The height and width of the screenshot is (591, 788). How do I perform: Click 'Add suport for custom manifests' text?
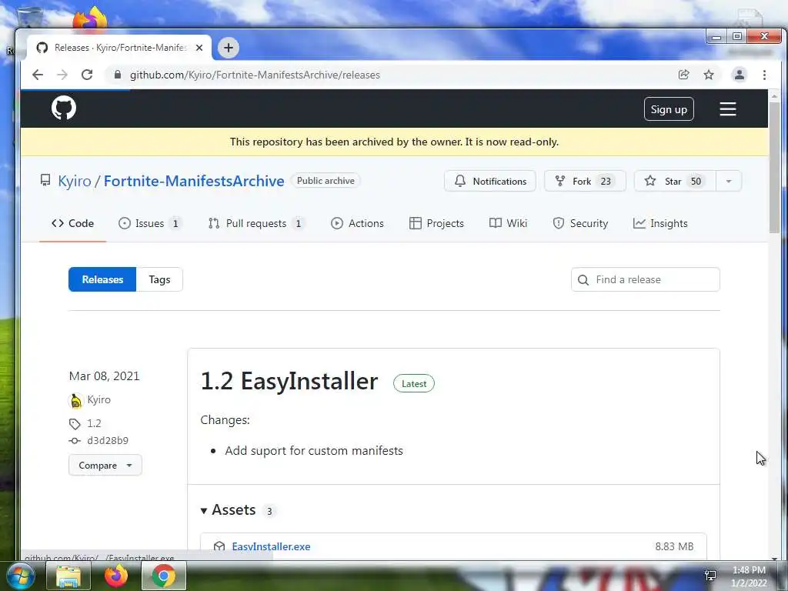(314, 451)
